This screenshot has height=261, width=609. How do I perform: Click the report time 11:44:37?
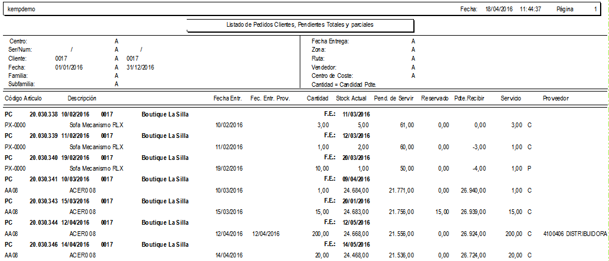(530, 10)
